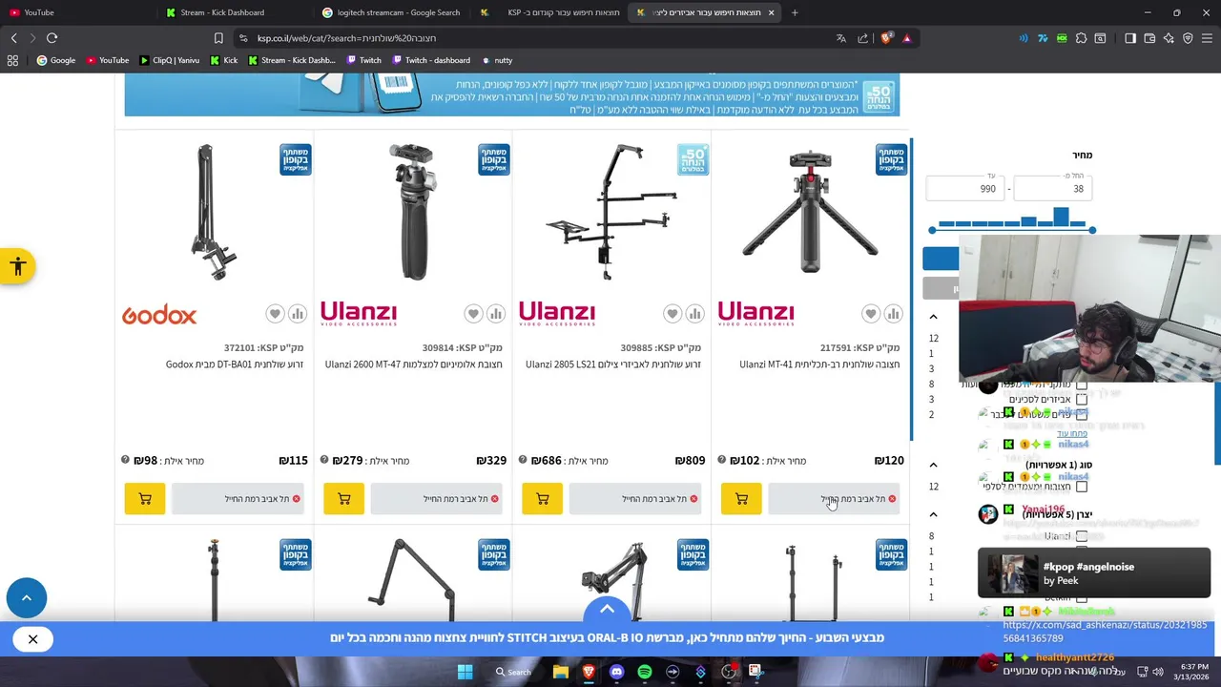Click the price range slider right handle
1221x687 pixels.
coord(1092,230)
